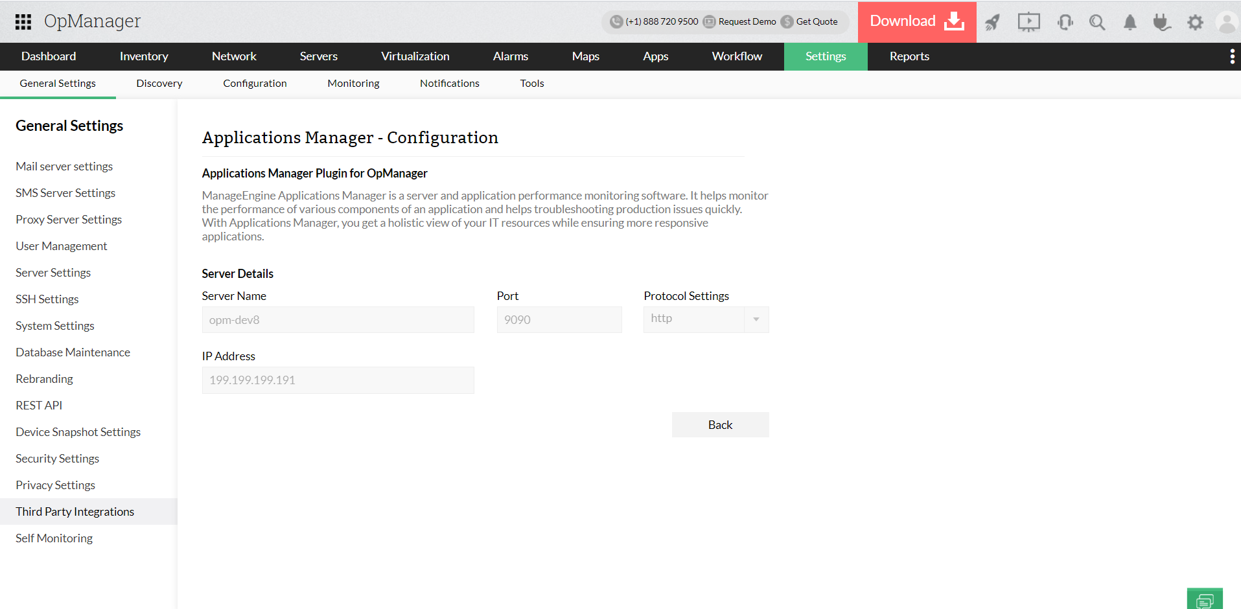Click the Port input field
1241x609 pixels.
pos(559,320)
